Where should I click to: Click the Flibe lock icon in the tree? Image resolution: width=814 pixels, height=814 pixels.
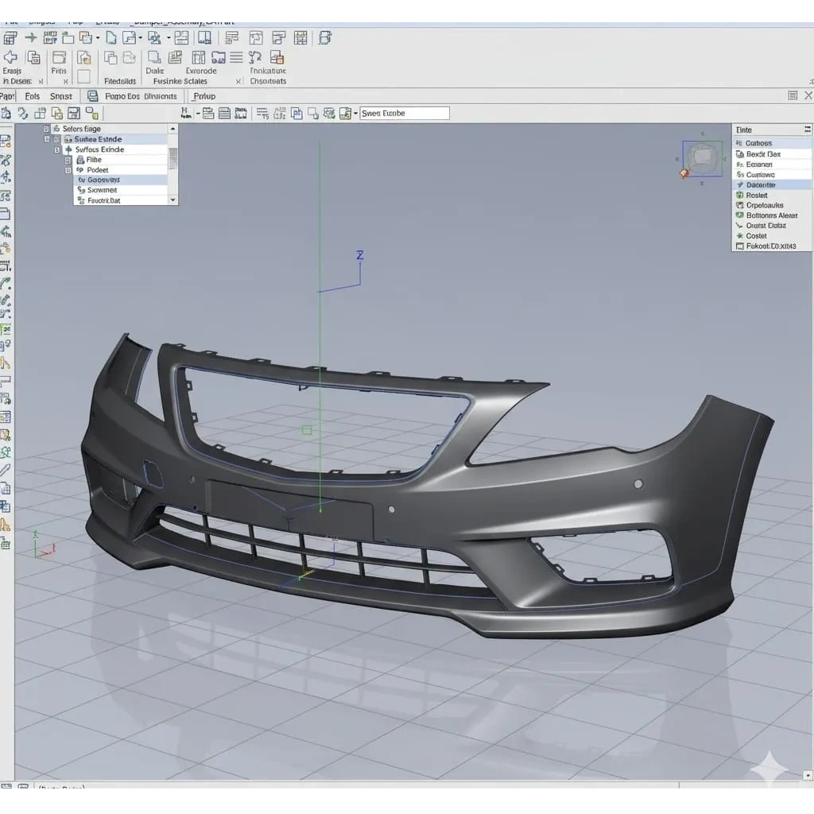pos(80,160)
